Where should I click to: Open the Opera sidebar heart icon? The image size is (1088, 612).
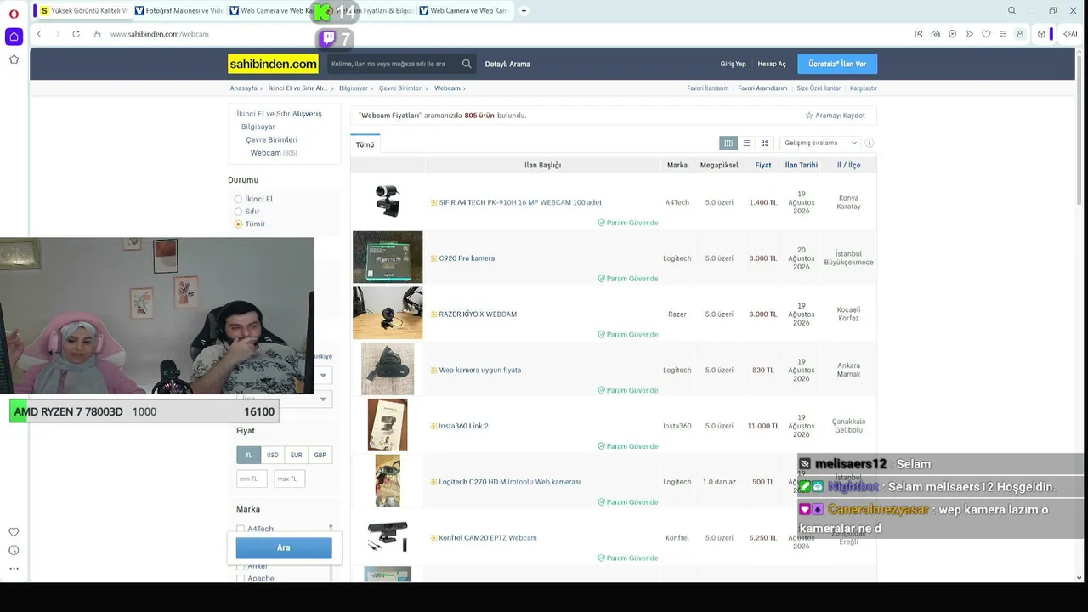14,532
